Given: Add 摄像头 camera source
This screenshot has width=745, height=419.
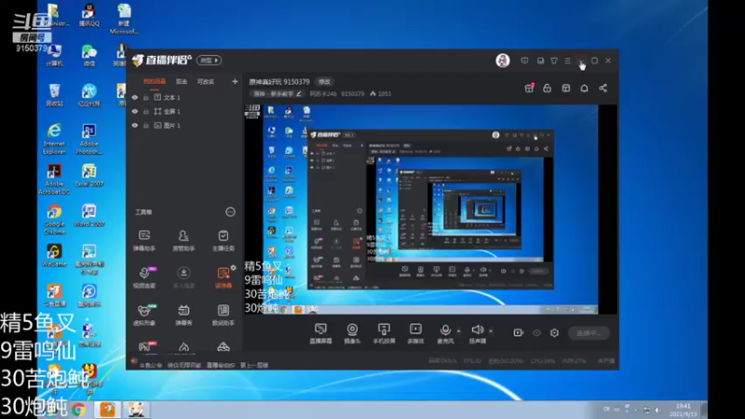Looking at the screenshot, I should [352, 333].
